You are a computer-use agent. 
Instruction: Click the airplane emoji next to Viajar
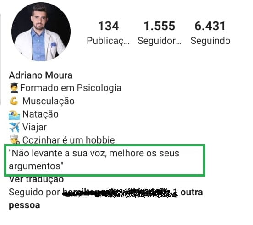point(14,127)
